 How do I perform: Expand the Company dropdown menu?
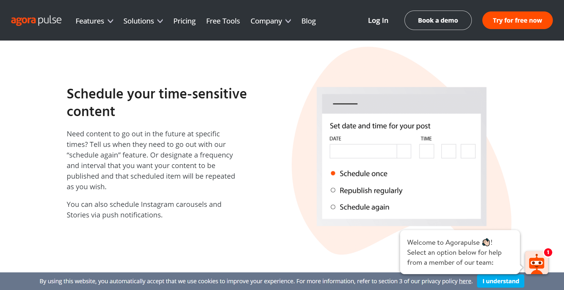(x=271, y=21)
